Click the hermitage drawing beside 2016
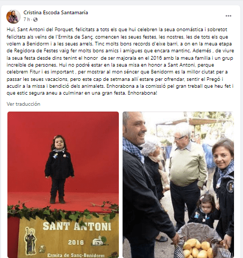The image size is (243, 258). [100, 241]
